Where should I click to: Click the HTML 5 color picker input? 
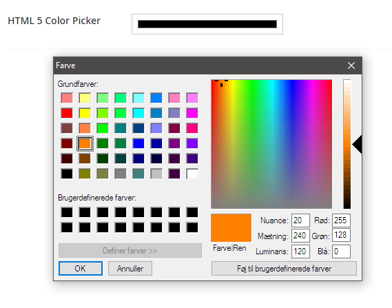[207, 24]
